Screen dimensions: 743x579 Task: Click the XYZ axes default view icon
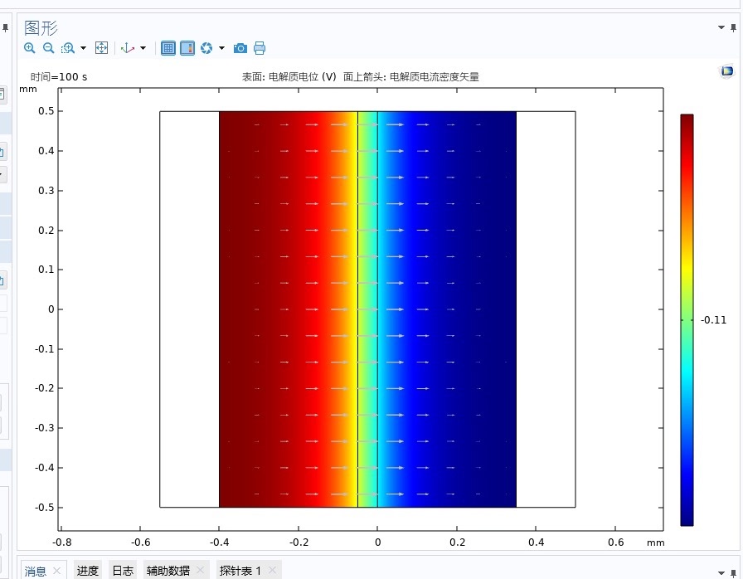tap(128, 48)
